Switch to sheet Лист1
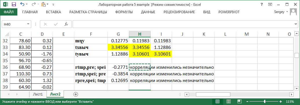 (38, 94)
